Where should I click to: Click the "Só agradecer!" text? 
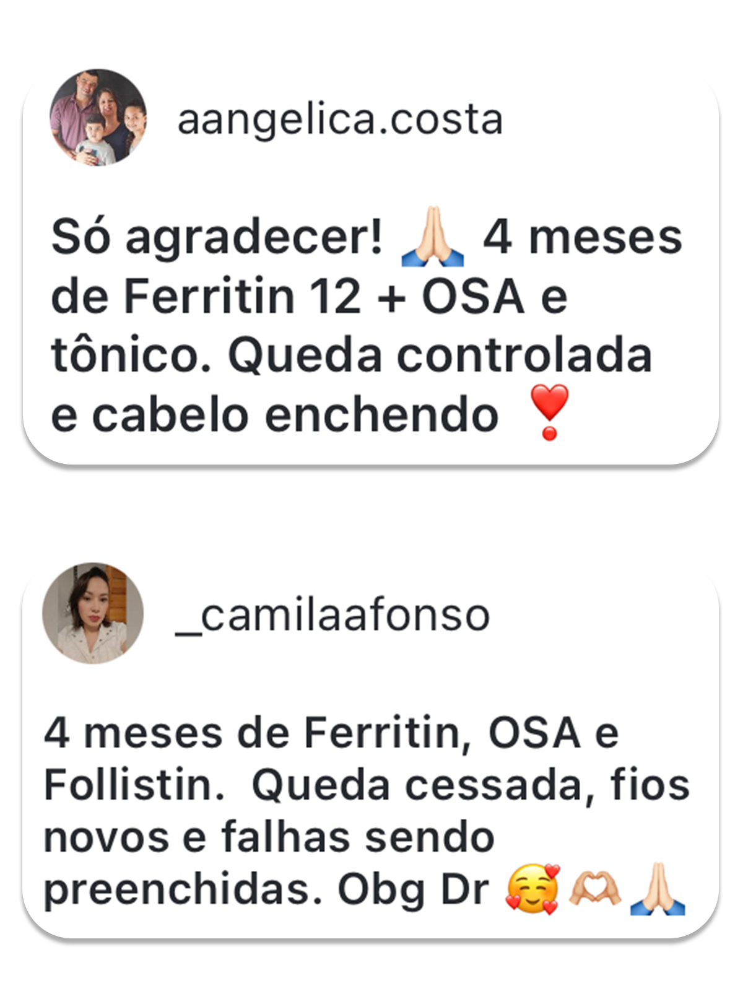pos(217,238)
